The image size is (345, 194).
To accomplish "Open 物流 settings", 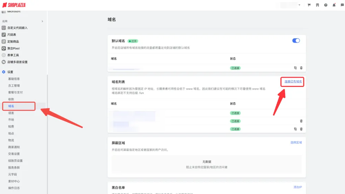I will click(x=11, y=140).
